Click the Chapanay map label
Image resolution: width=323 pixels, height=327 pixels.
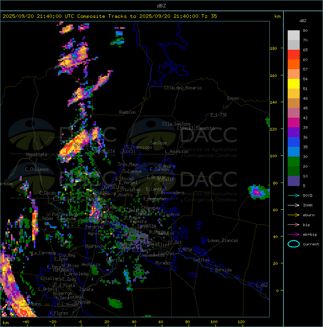(151, 208)
